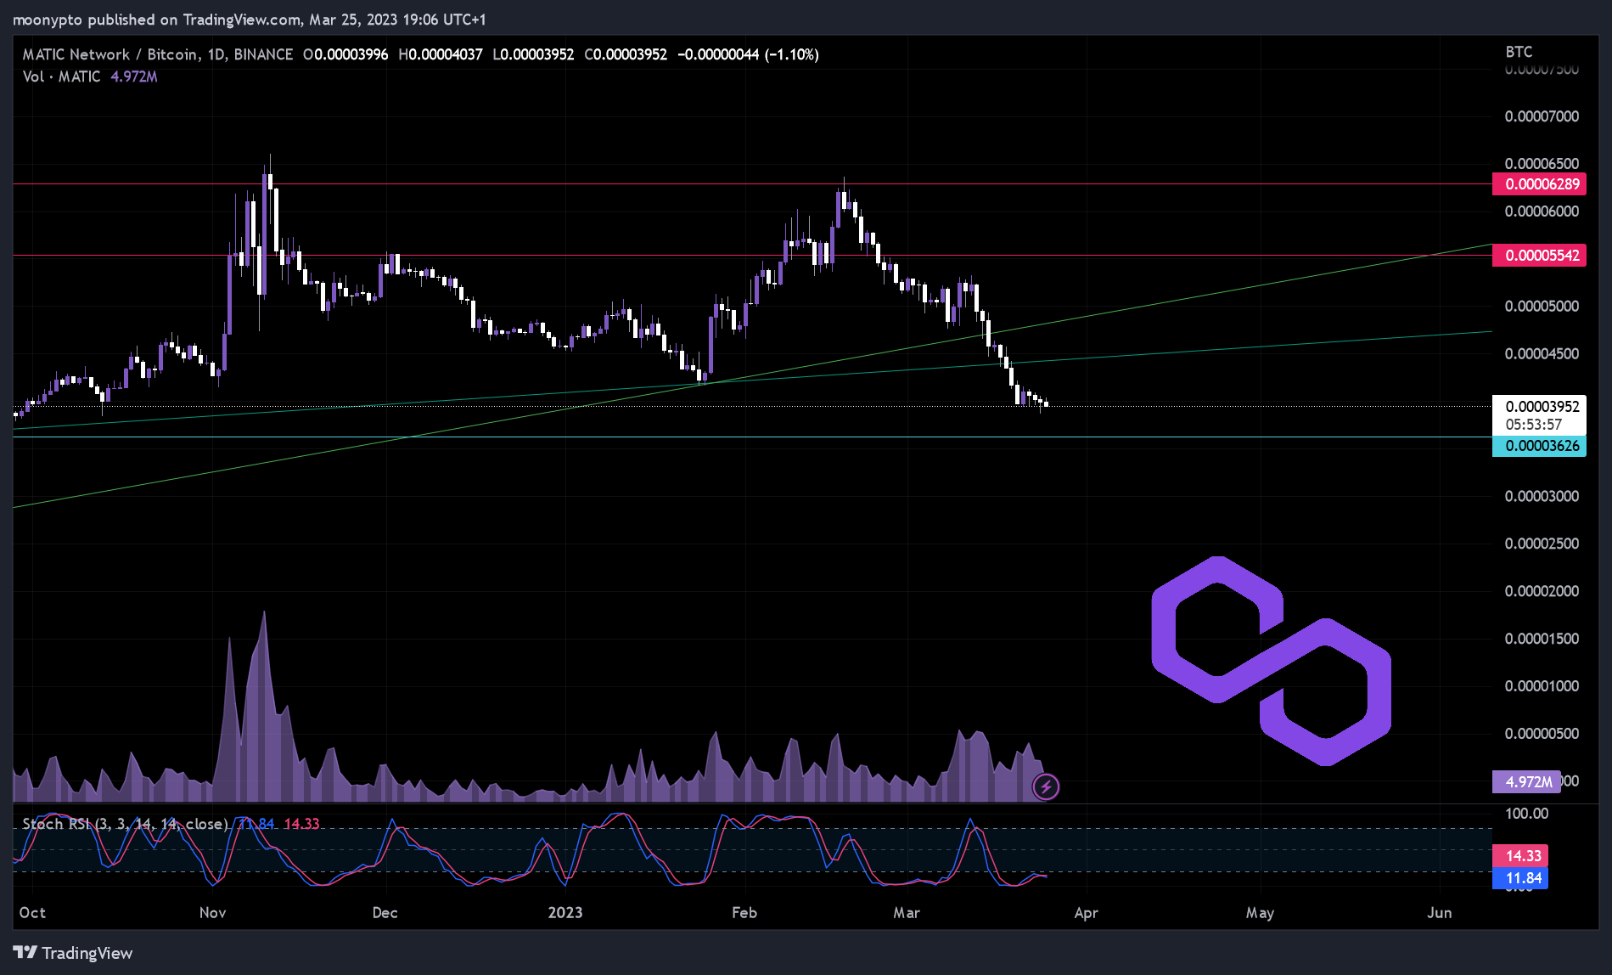Click the Oct label on time axis
1612x975 pixels.
point(32,913)
